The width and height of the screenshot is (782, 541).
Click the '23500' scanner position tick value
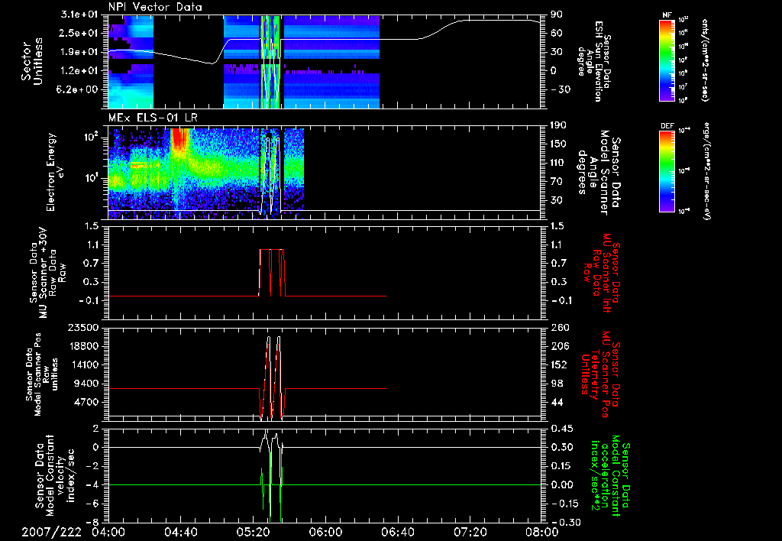pyautogui.click(x=84, y=328)
